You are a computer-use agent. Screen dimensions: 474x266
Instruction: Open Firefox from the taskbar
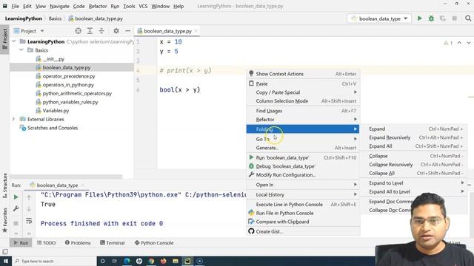[163, 261]
